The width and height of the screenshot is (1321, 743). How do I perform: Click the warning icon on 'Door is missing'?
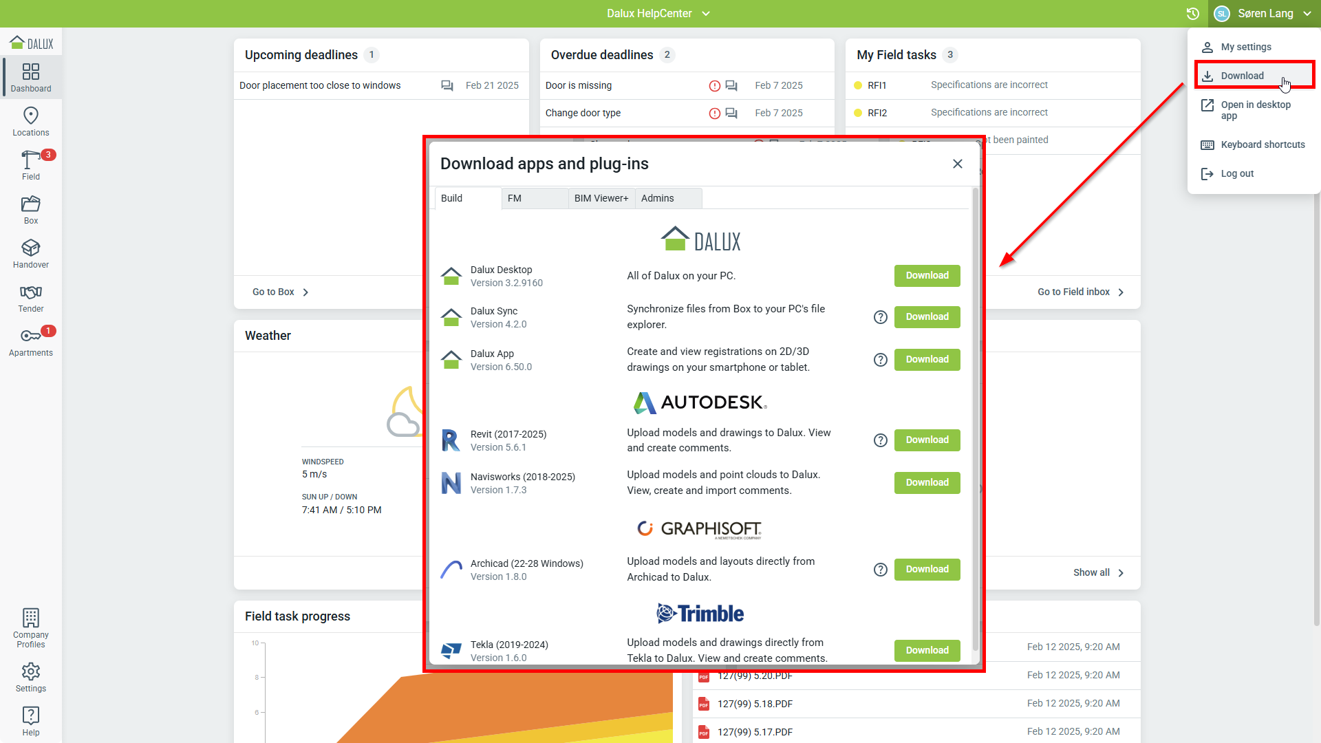[x=713, y=85]
